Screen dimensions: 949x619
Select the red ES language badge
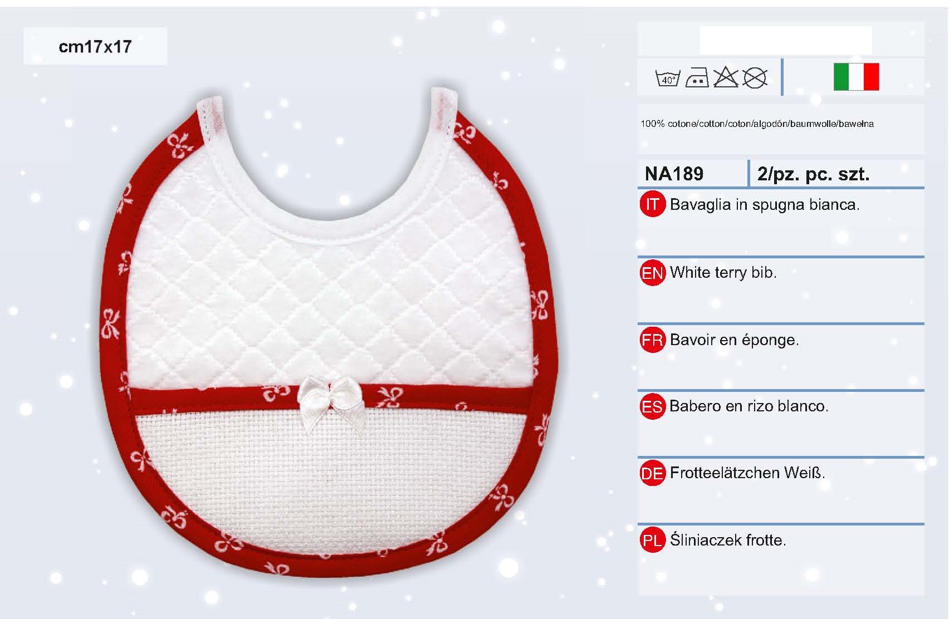(x=652, y=406)
